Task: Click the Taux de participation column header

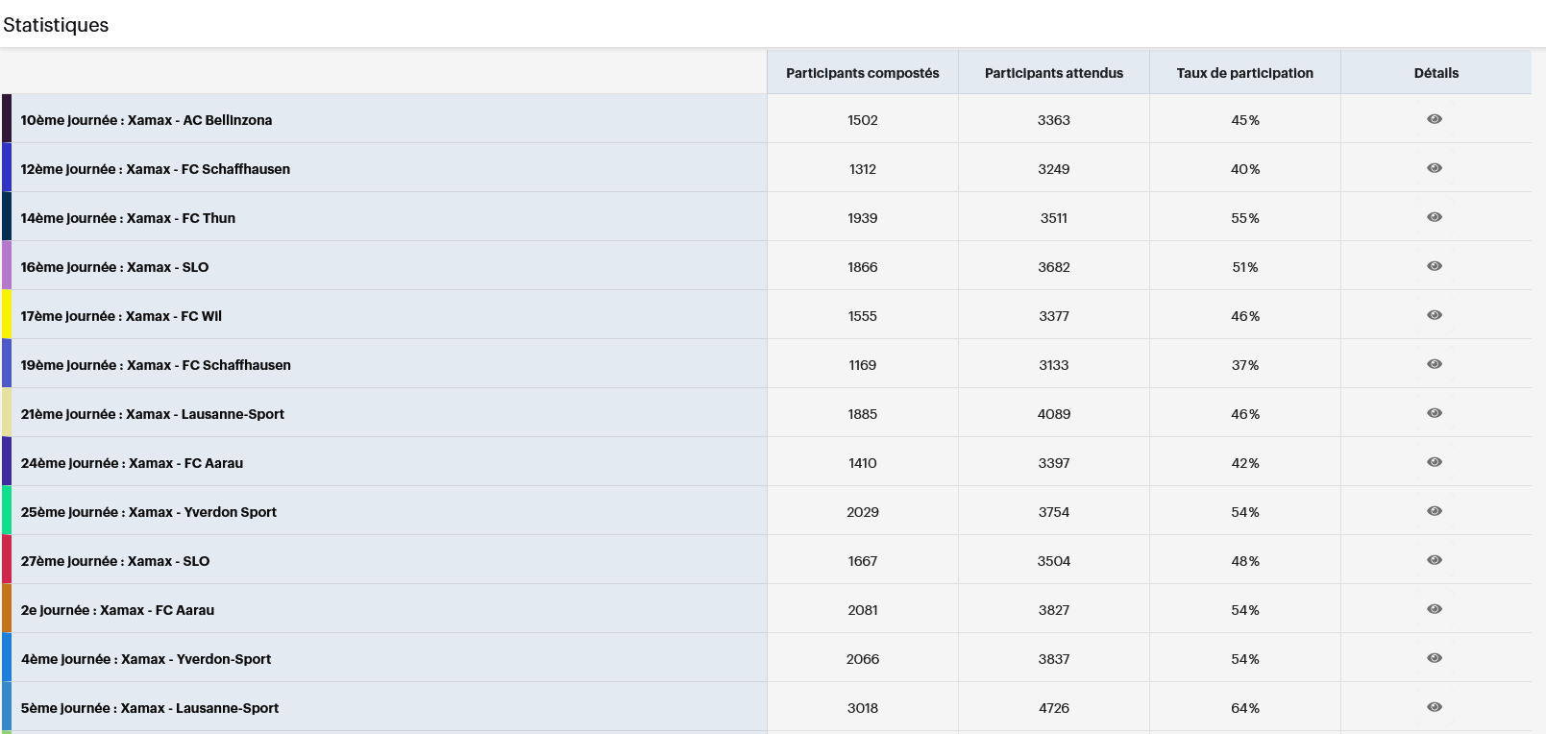Action: pos(1245,73)
